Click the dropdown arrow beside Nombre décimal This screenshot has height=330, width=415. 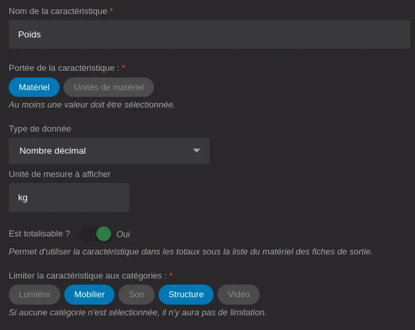click(x=196, y=151)
